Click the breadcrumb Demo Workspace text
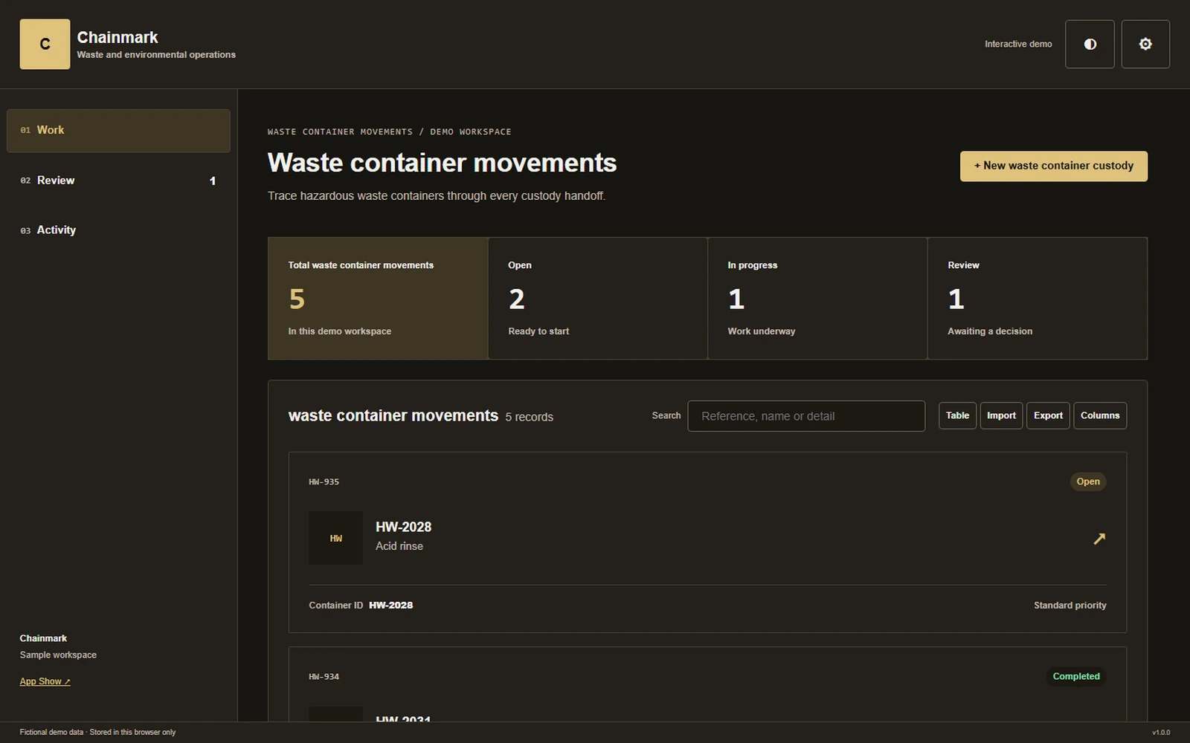Screen dimensions: 1190x743 coord(471,132)
